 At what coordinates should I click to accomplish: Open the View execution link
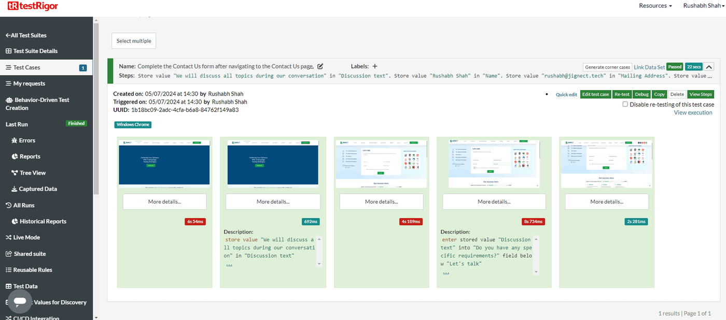tap(693, 112)
